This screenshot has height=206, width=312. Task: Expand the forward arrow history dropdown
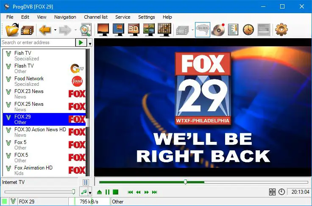pyautogui.click(x=75, y=30)
